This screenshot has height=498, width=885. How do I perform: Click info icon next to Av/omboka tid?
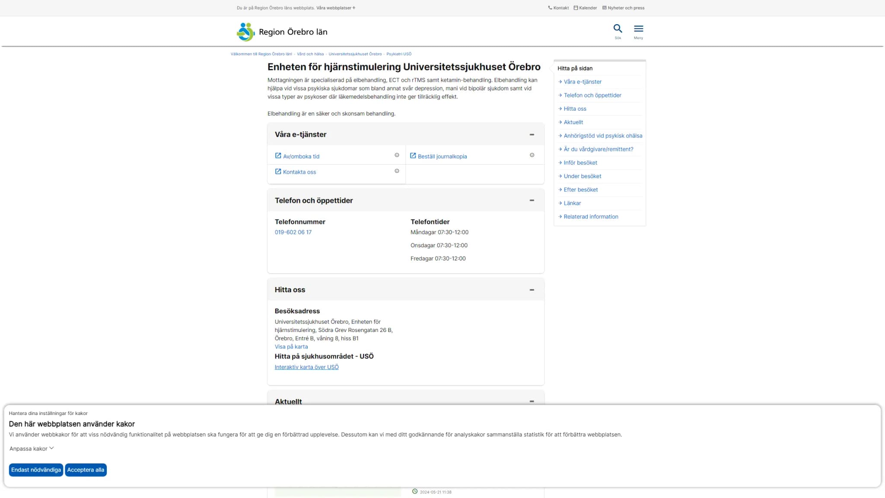[x=397, y=155]
